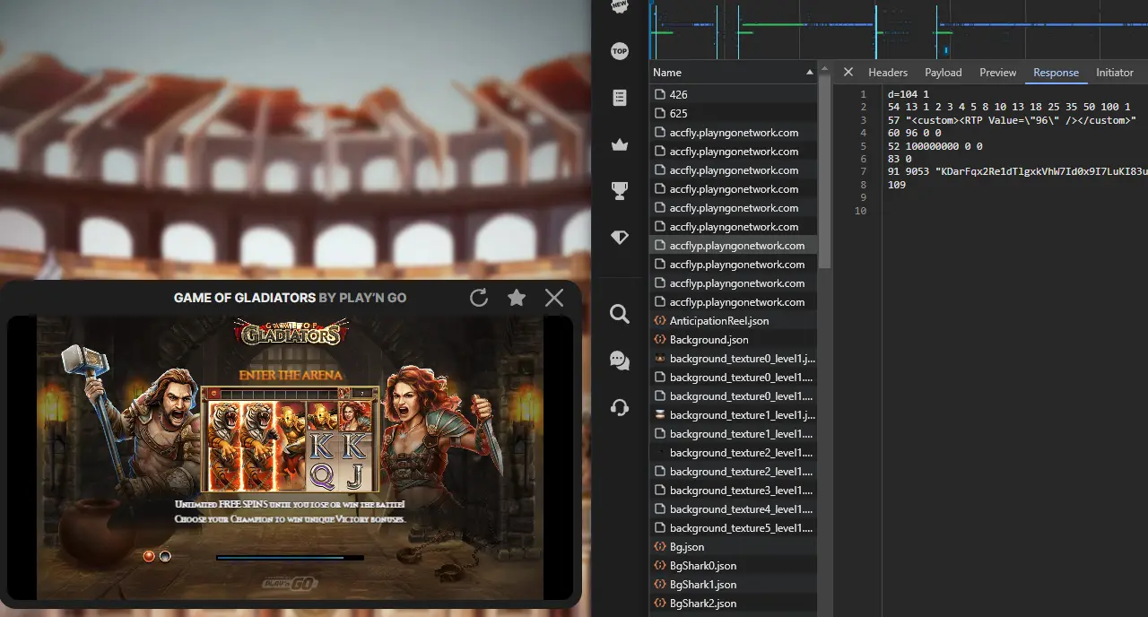This screenshot has height=617, width=1148.
Task: Close the Game of Gladiators game window
Action: pyautogui.click(x=554, y=298)
